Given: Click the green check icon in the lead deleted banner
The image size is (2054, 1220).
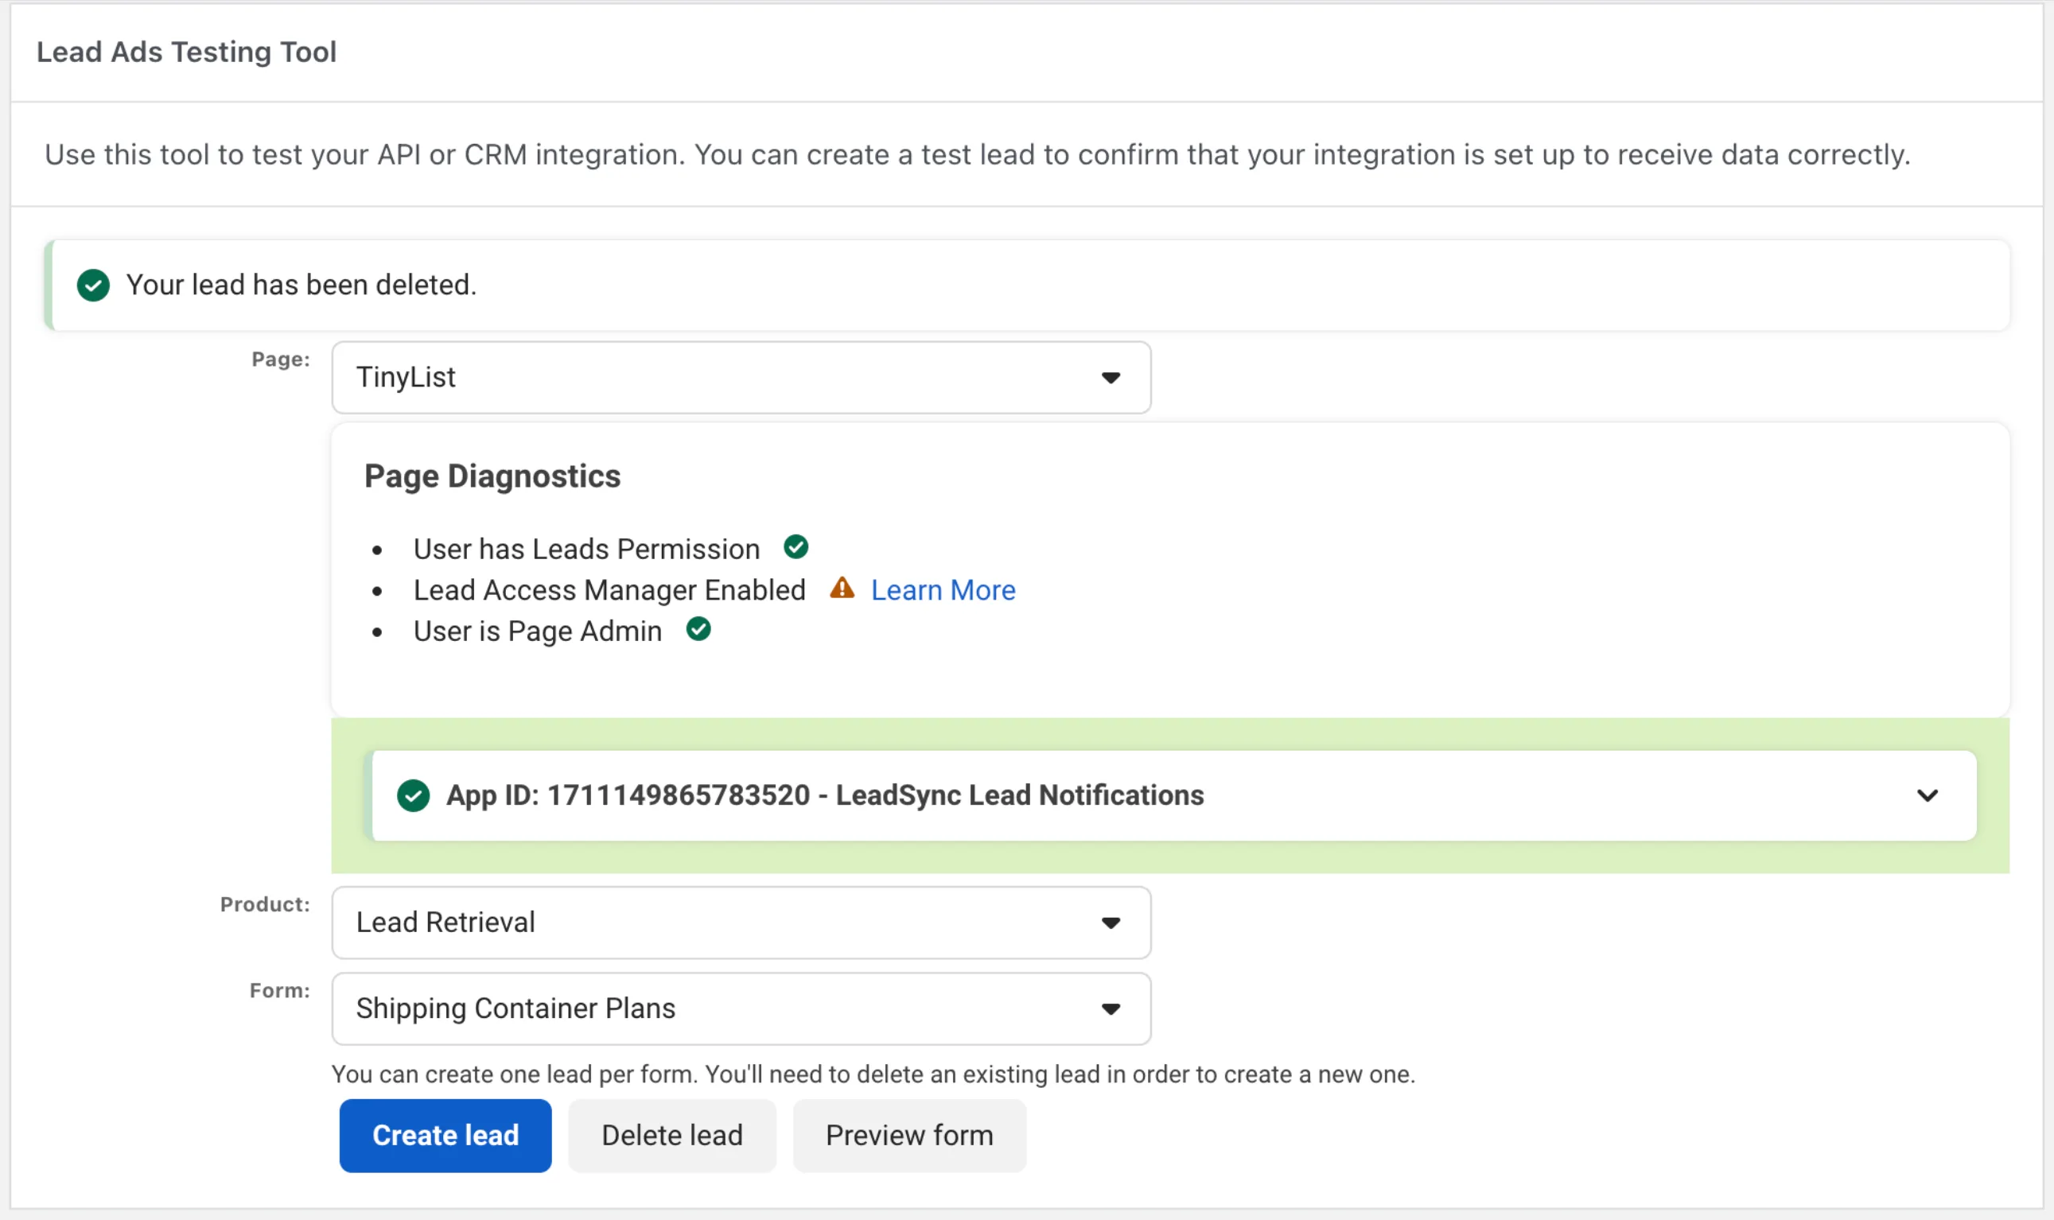Looking at the screenshot, I should (x=93, y=286).
